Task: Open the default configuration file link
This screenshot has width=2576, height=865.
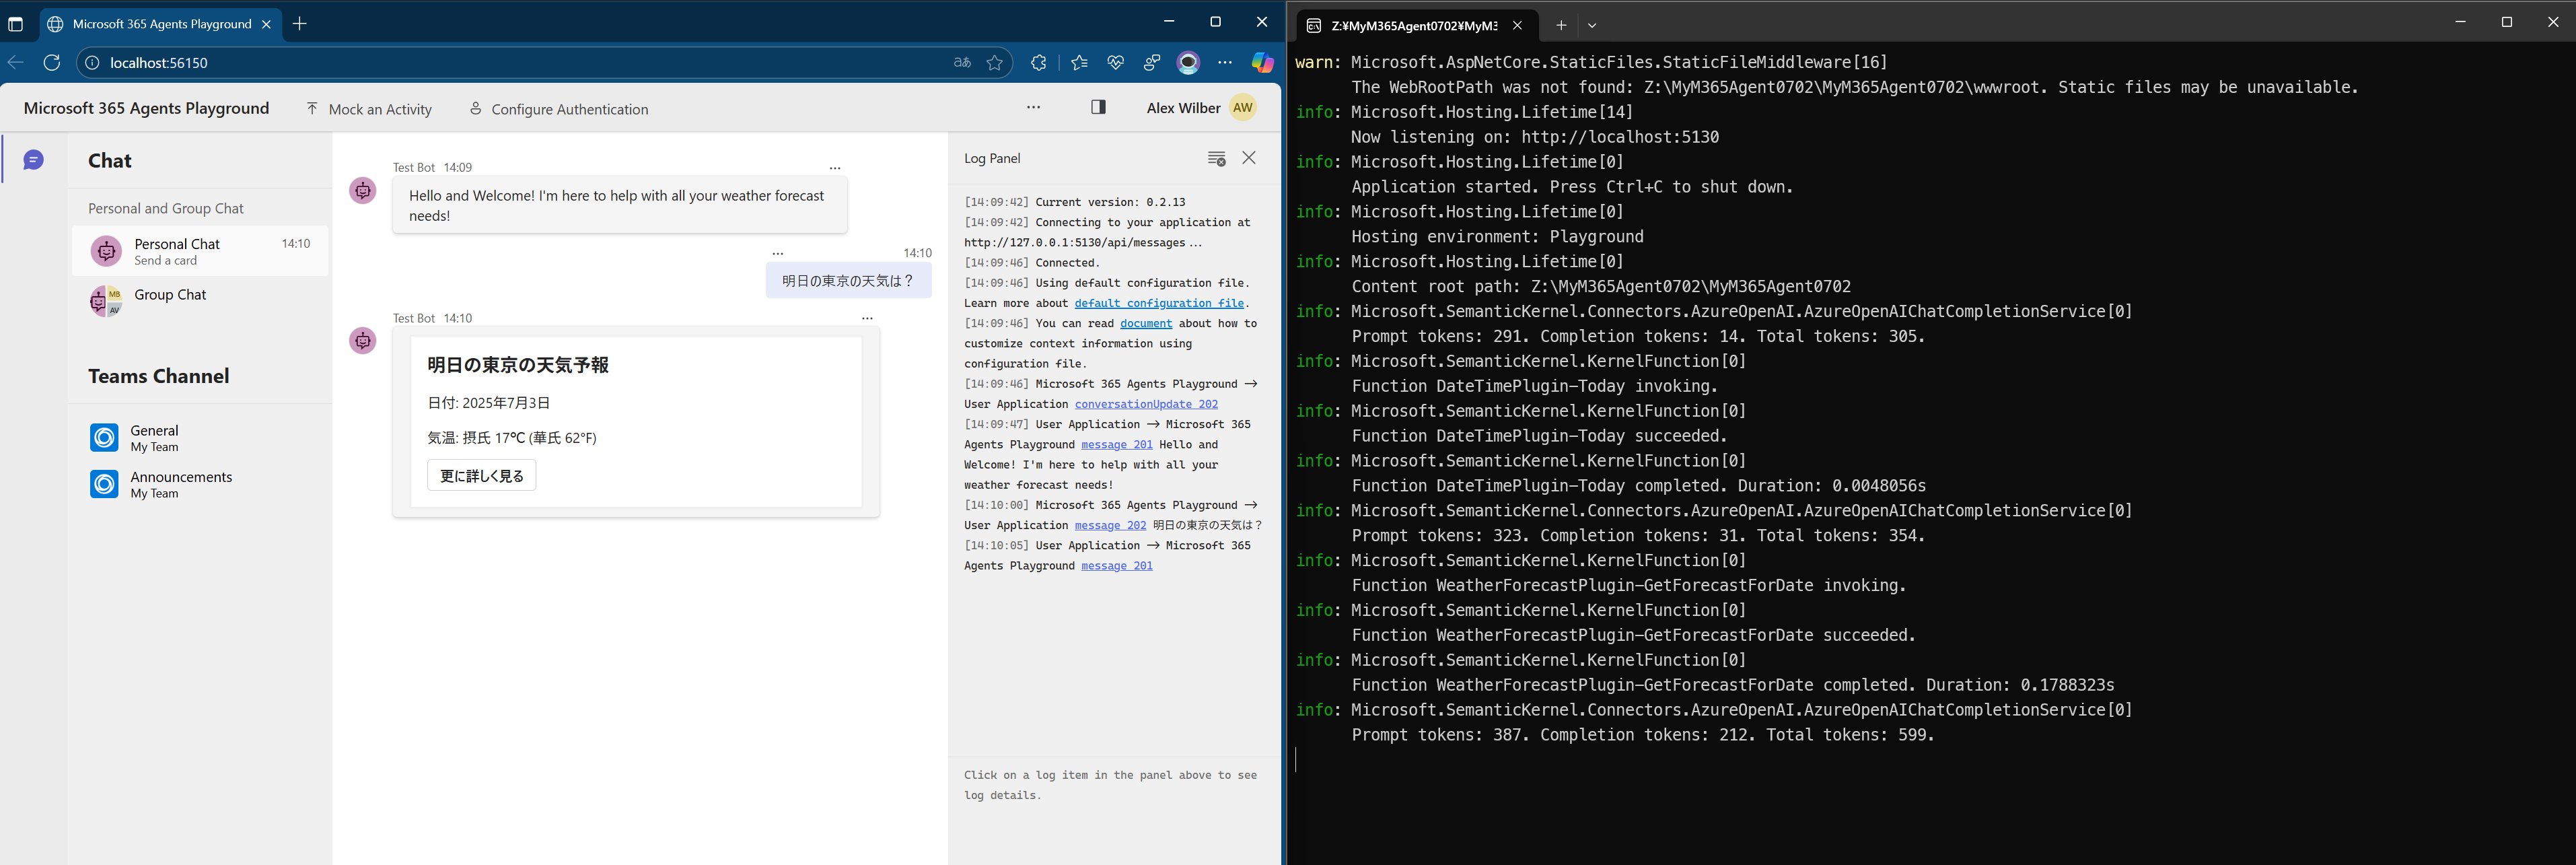Action: 1159,303
